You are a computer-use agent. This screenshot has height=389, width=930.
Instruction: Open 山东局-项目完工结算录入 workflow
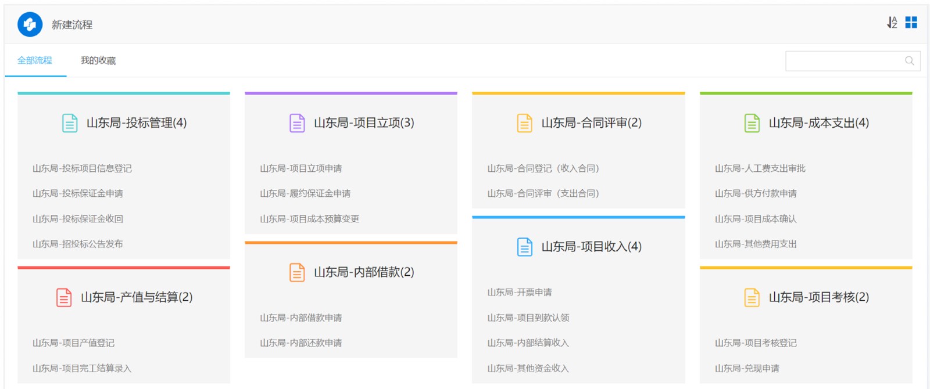82,368
